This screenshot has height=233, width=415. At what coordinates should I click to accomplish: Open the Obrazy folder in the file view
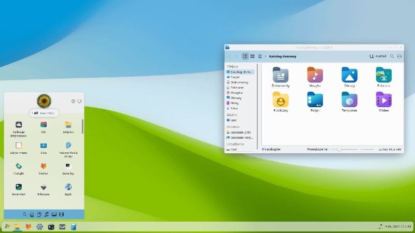click(x=349, y=77)
